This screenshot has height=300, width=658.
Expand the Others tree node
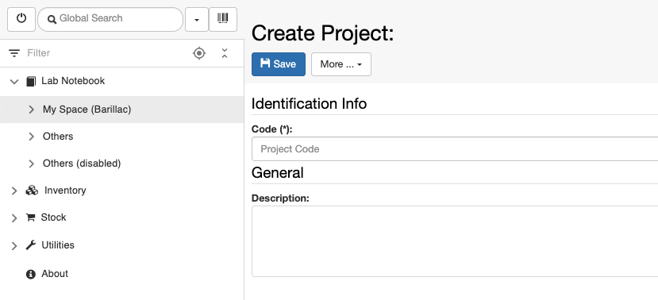click(x=32, y=137)
